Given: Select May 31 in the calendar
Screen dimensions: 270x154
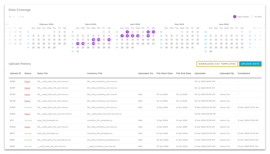Looking at the screenshot, I should pos(193,48).
